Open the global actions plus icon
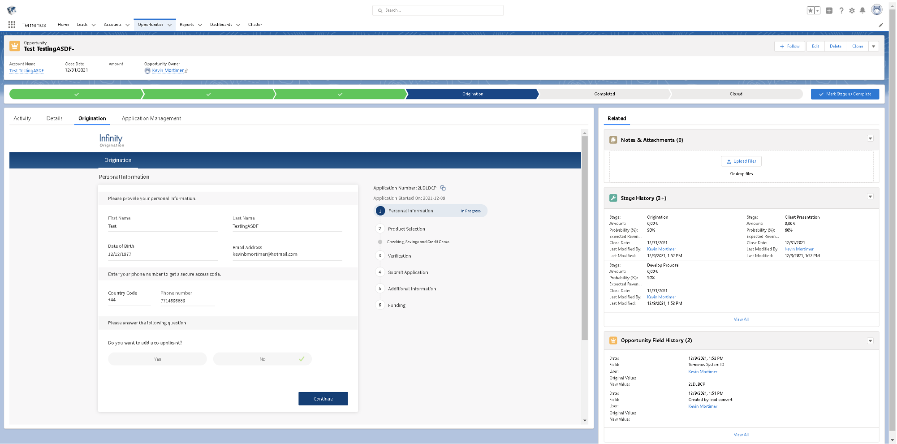 click(x=829, y=10)
